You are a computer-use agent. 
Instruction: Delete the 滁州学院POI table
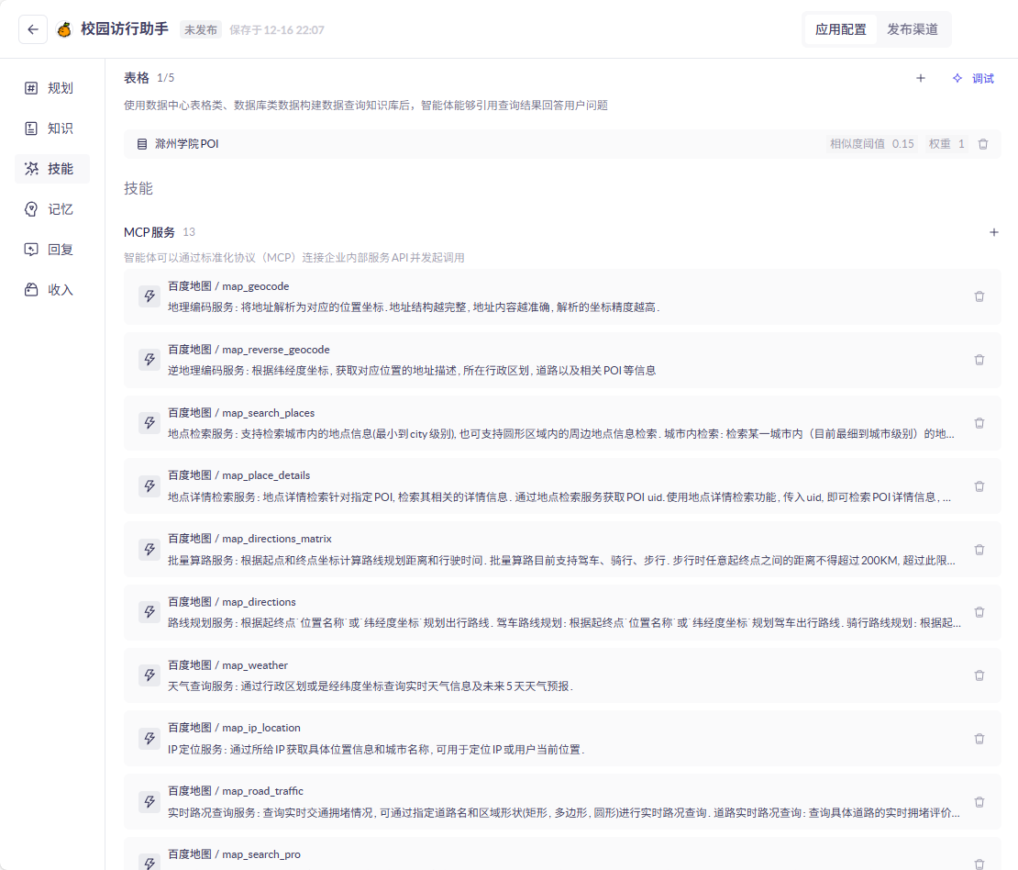(983, 143)
